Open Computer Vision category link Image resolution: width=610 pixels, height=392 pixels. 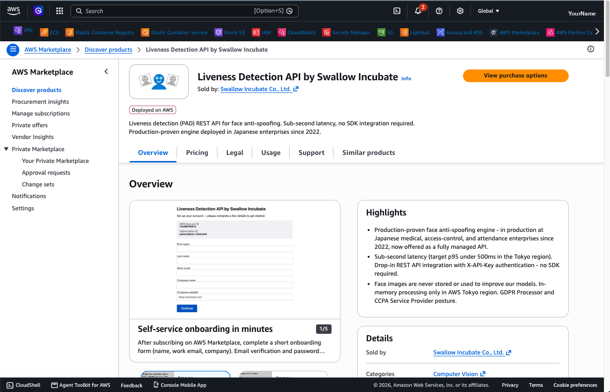coord(459,374)
